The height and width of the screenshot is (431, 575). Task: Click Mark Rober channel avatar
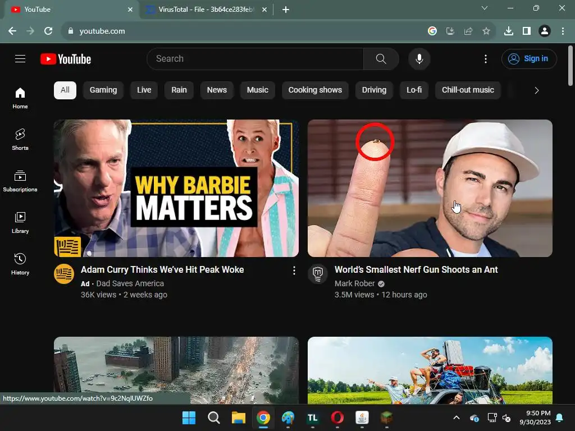(x=318, y=274)
